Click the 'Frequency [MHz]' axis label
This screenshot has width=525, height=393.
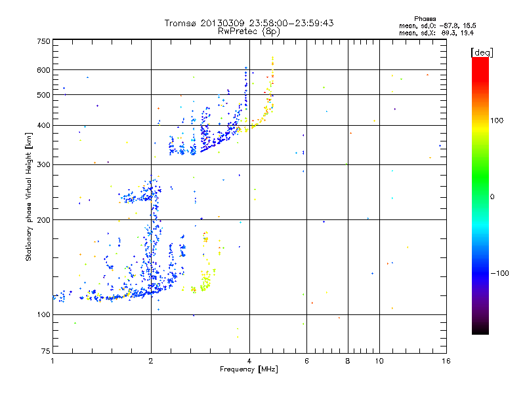click(249, 369)
